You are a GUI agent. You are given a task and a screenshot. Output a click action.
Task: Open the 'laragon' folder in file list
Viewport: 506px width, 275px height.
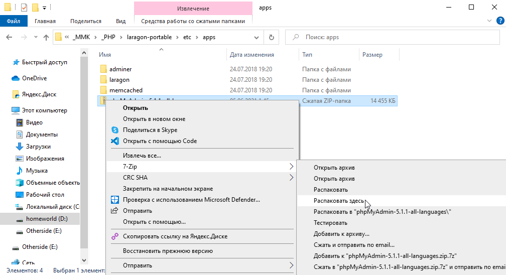119,80
